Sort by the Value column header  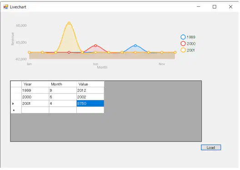click(90, 84)
